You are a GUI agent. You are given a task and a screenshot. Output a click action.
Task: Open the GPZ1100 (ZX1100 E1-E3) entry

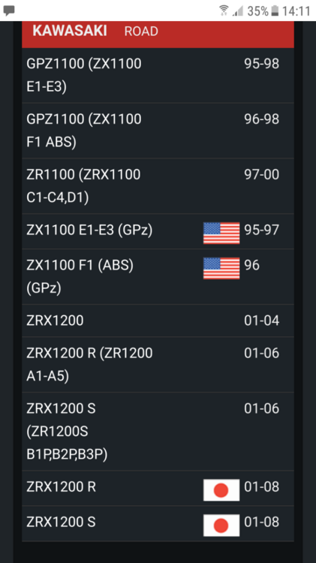tap(158, 75)
